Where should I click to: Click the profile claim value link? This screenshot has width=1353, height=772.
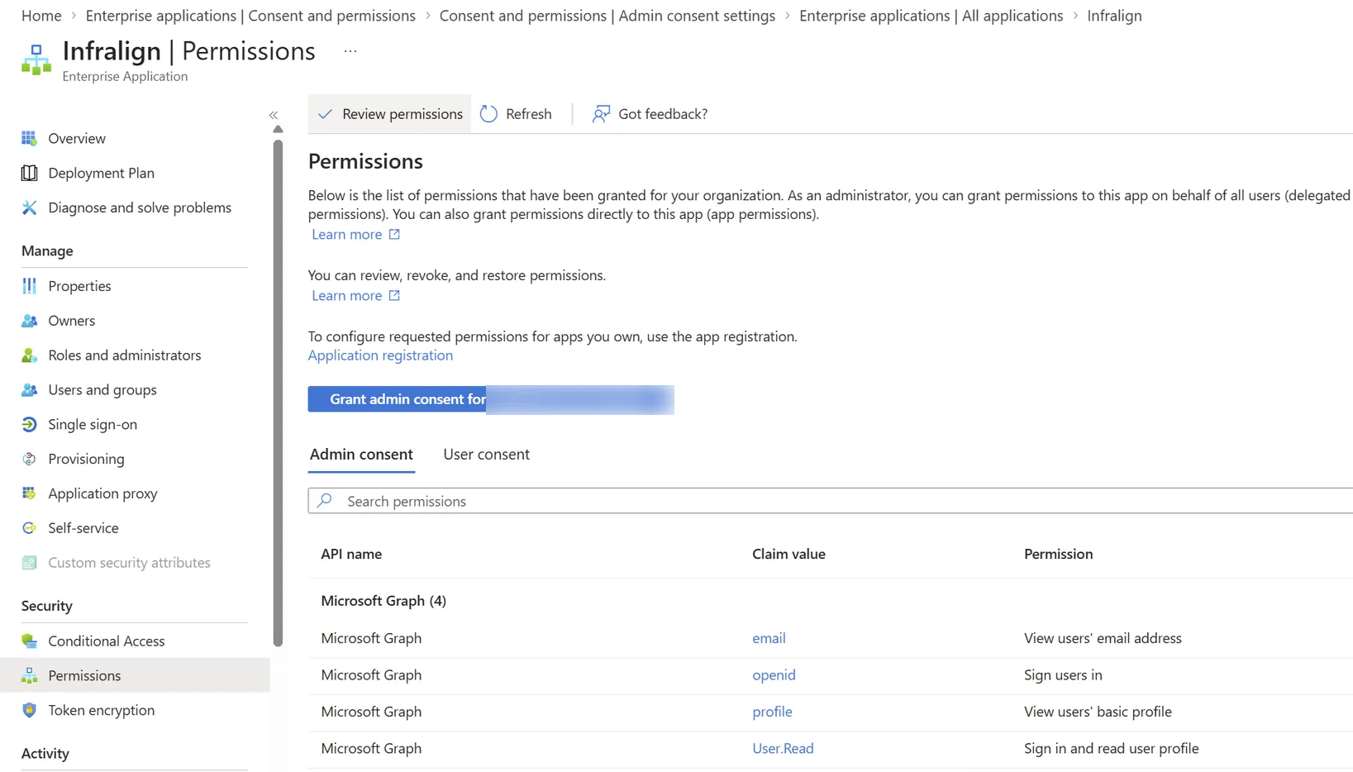click(x=772, y=712)
